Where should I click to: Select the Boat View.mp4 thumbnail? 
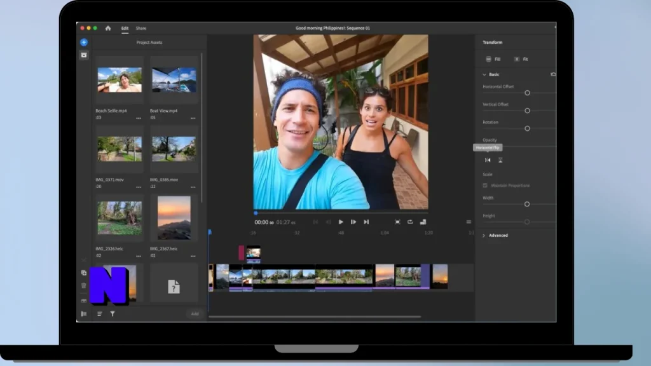tap(174, 80)
